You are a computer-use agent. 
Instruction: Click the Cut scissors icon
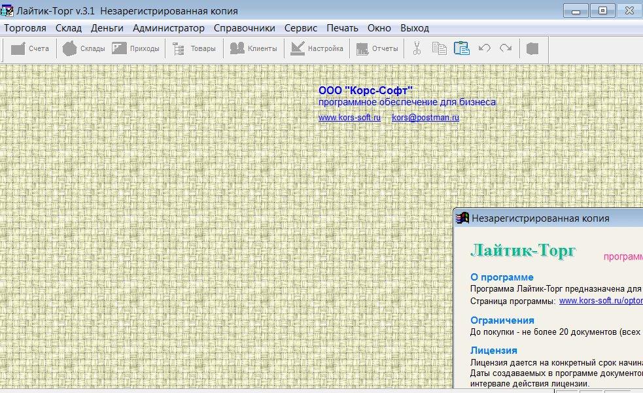[x=417, y=48]
